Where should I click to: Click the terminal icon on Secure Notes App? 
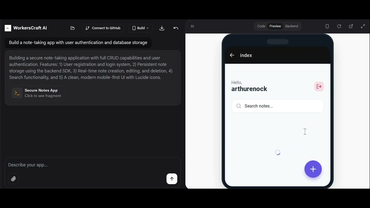click(x=16, y=93)
